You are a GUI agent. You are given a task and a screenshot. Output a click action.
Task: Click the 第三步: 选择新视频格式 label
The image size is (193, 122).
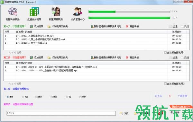tap(16, 89)
